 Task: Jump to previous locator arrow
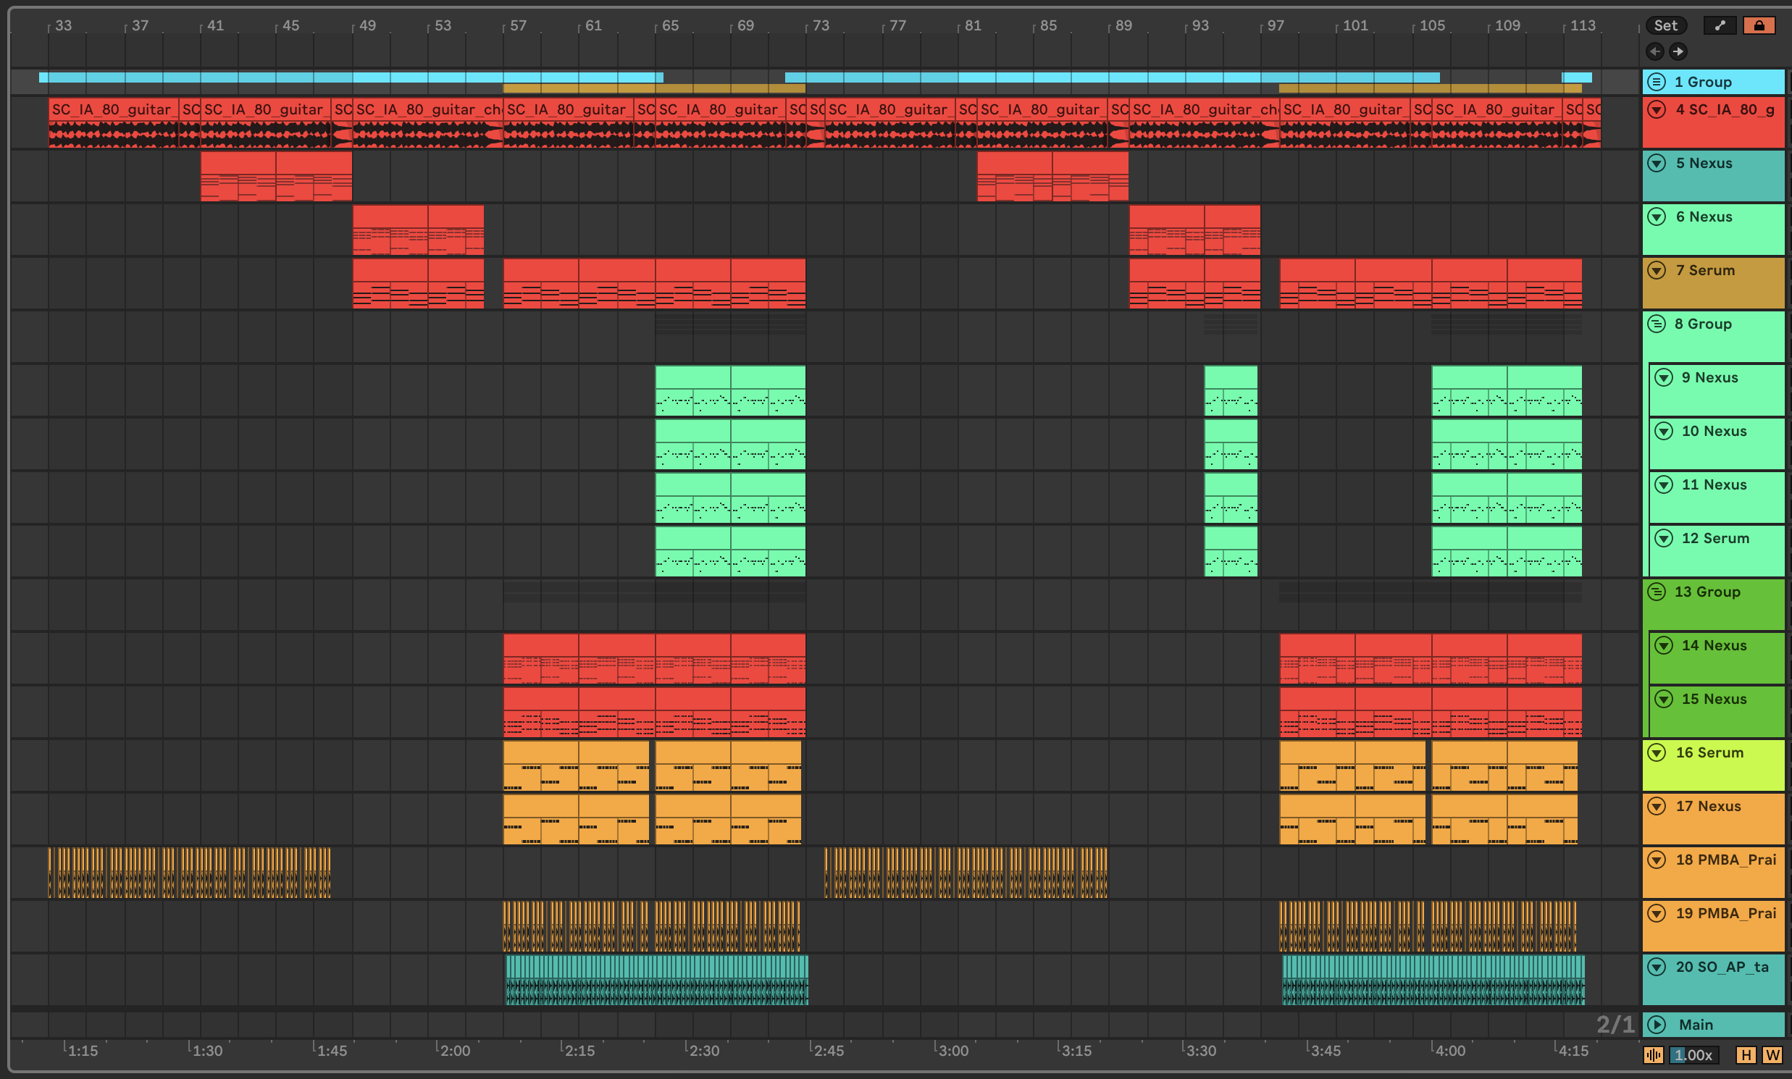[1655, 51]
